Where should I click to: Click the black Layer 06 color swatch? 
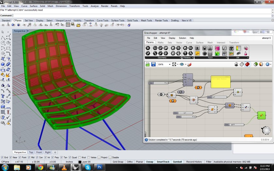[x=80, y=162]
